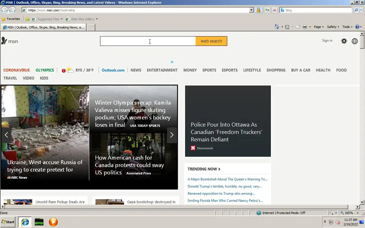This screenshot has height=228, width=365.
Task: Open the ENTERTAINMENT navigation section
Action: tap(162, 70)
